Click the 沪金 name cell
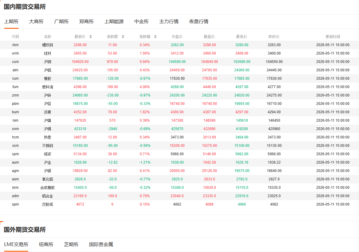This screenshot has width=359, height=252. coord(47,162)
